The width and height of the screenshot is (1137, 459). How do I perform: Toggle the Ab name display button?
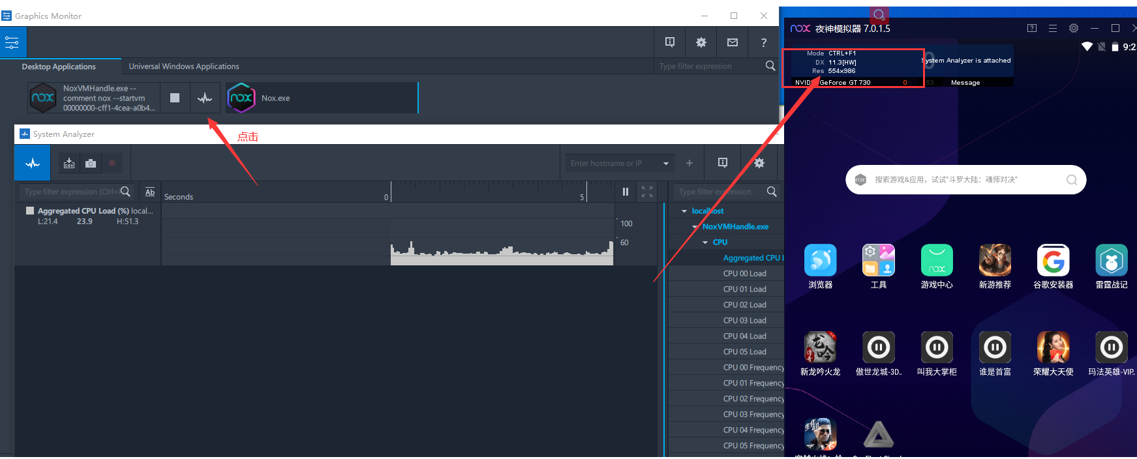click(x=150, y=192)
